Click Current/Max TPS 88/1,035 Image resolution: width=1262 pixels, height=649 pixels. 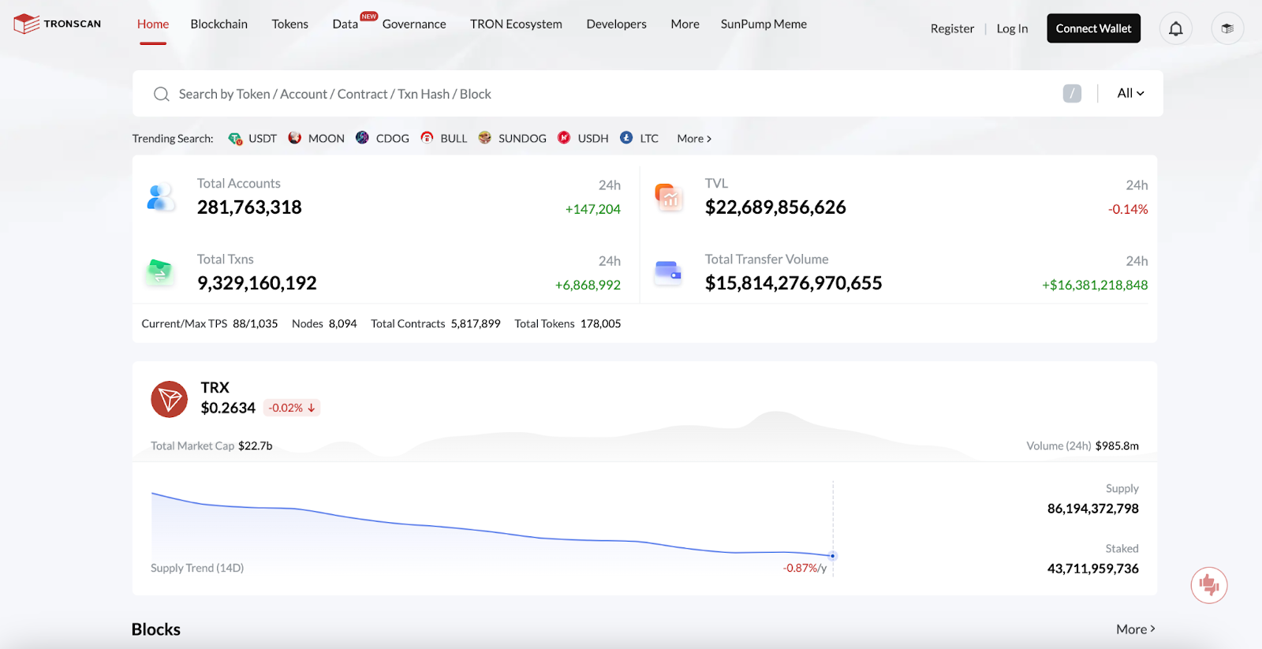point(210,324)
